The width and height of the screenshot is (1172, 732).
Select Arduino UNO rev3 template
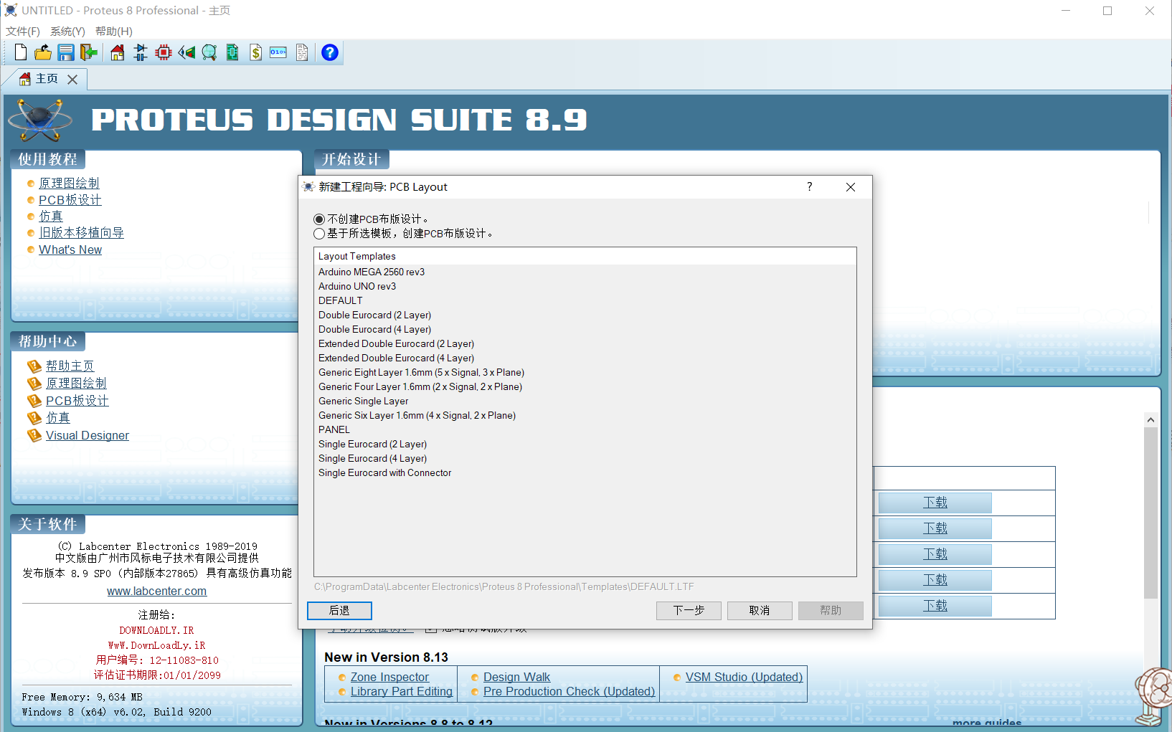click(x=585, y=286)
